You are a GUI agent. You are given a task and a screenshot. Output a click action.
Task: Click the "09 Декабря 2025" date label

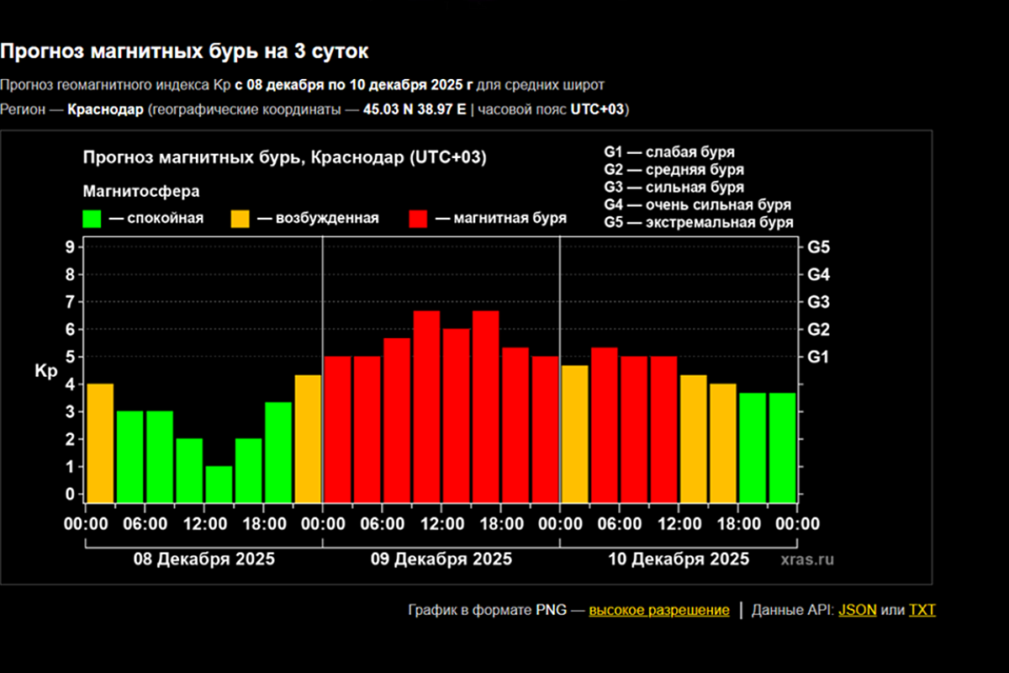441,559
